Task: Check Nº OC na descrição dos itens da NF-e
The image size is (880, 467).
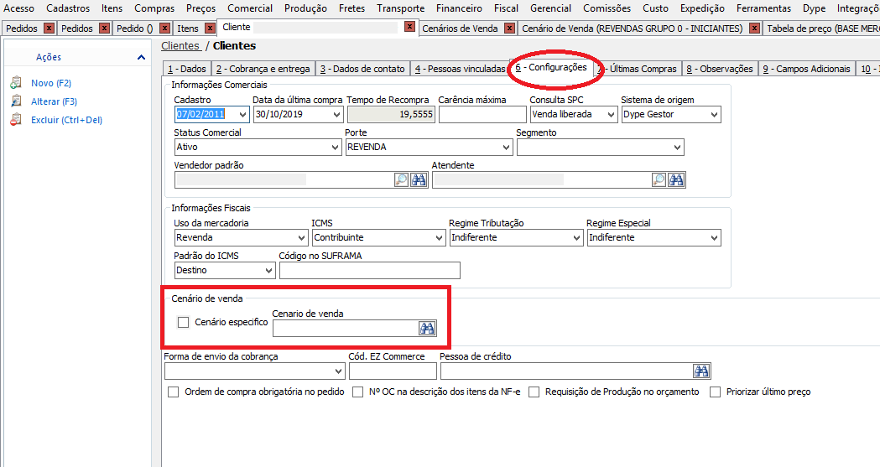Action: click(357, 392)
